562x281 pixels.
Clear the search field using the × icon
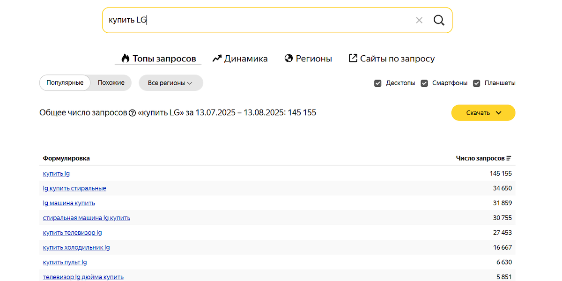419,20
